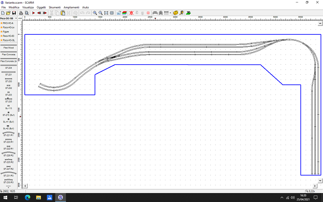The image size is (323, 202).
Task: Open the Strumenti menu
Action: click(x=55, y=7)
